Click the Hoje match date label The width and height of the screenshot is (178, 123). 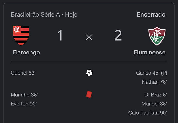[71, 15]
